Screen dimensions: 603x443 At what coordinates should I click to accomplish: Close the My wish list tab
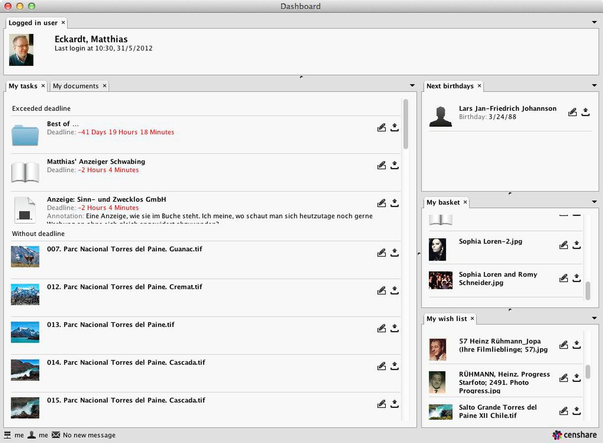point(472,318)
